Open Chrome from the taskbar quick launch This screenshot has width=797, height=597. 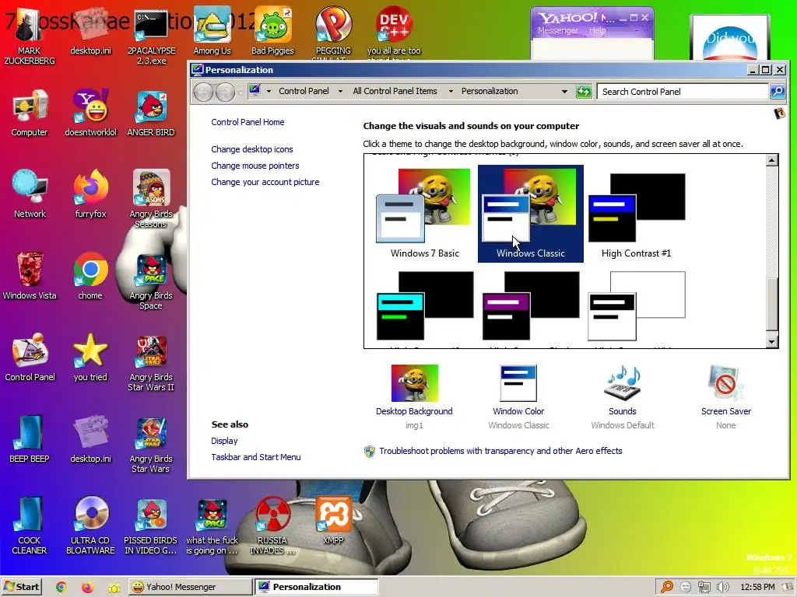61,587
